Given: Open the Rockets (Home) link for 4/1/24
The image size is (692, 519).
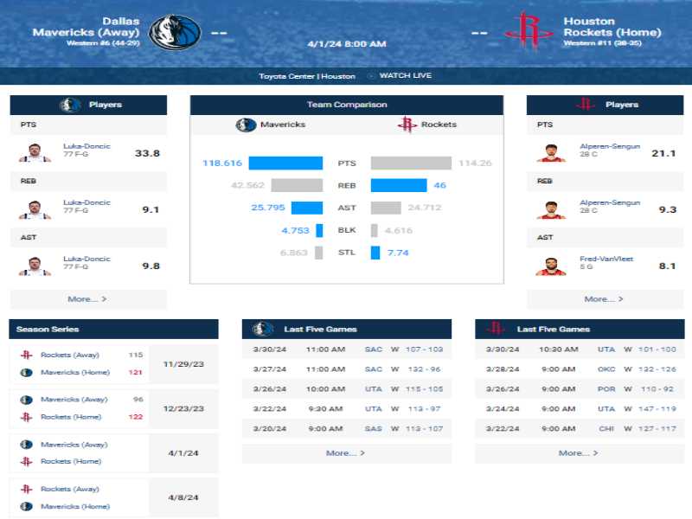Looking at the screenshot, I should pos(71,462).
